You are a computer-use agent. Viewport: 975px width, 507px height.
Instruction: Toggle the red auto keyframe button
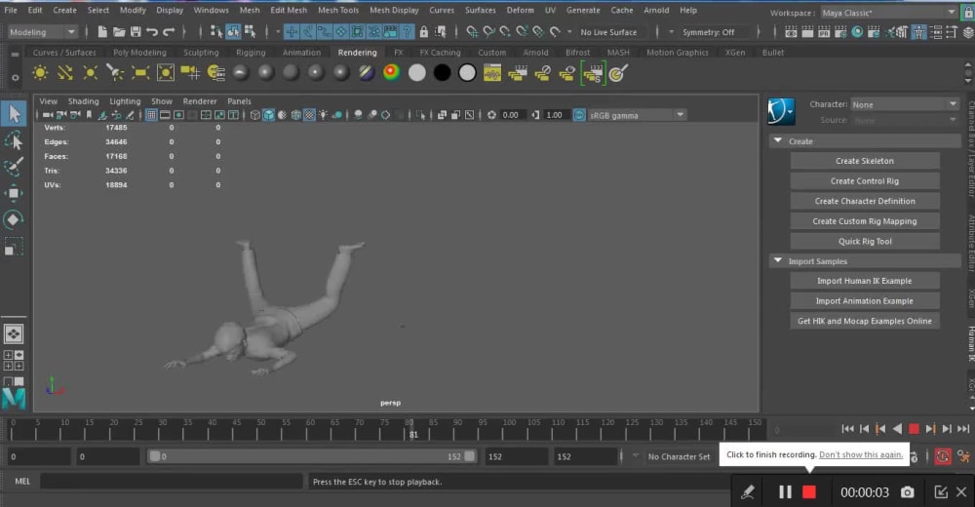click(943, 456)
